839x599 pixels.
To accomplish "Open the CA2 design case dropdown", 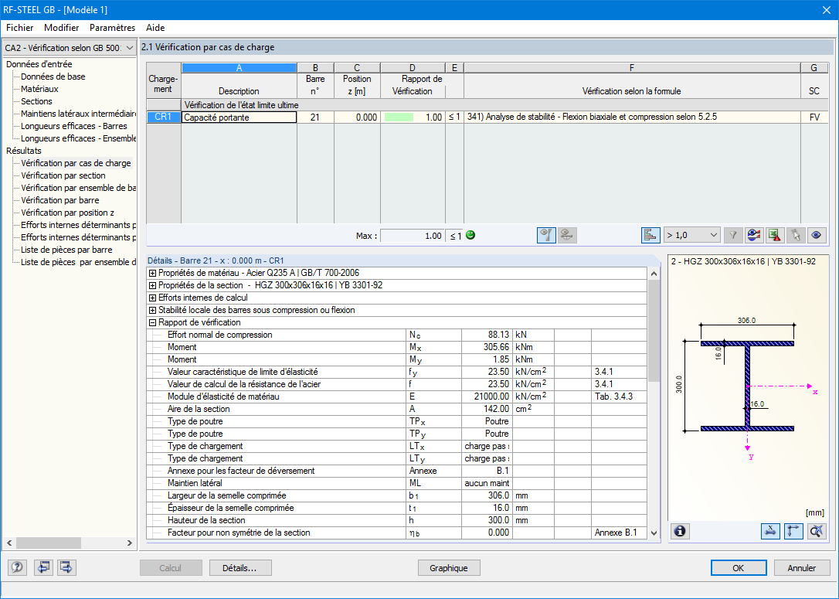I will 69,48.
